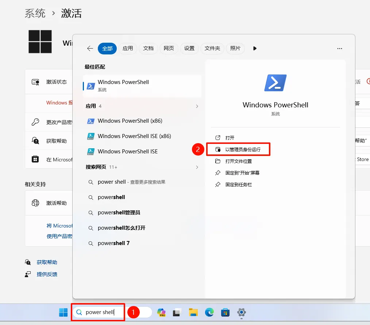Image resolution: width=370 pixels, height=325 pixels.
Task: Open the three-dot options menu
Action: [x=340, y=49]
